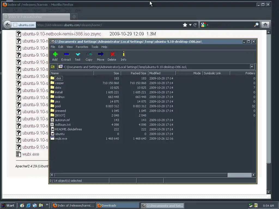
Task: Run Test from the 7-Zip toolbar
Action: pyautogui.click(x=78, y=54)
